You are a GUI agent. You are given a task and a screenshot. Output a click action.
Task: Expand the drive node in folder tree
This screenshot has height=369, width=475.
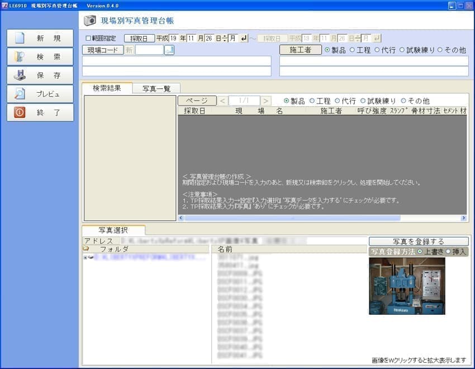85,258
